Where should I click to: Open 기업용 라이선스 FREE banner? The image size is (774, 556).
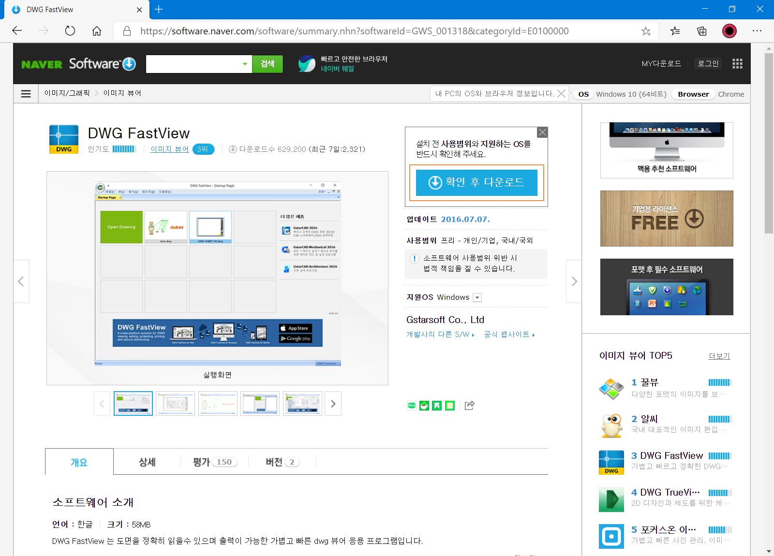tap(667, 219)
